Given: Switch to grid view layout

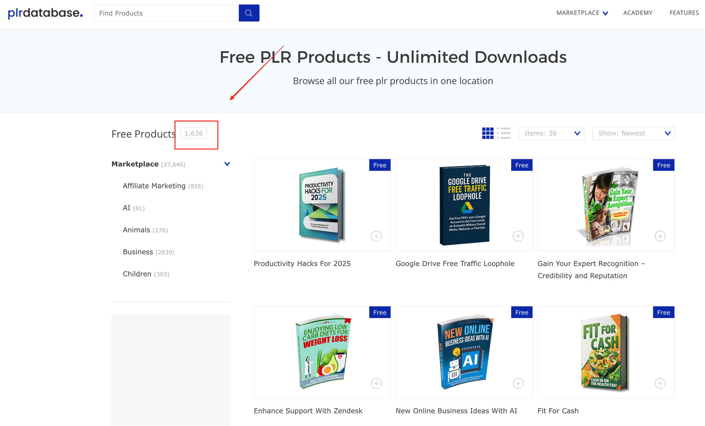Looking at the screenshot, I should pos(487,133).
